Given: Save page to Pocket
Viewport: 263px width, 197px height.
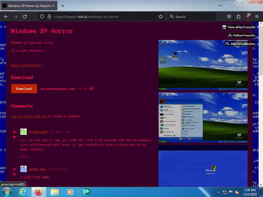Looking at the screenshot, I should [229, 16].
